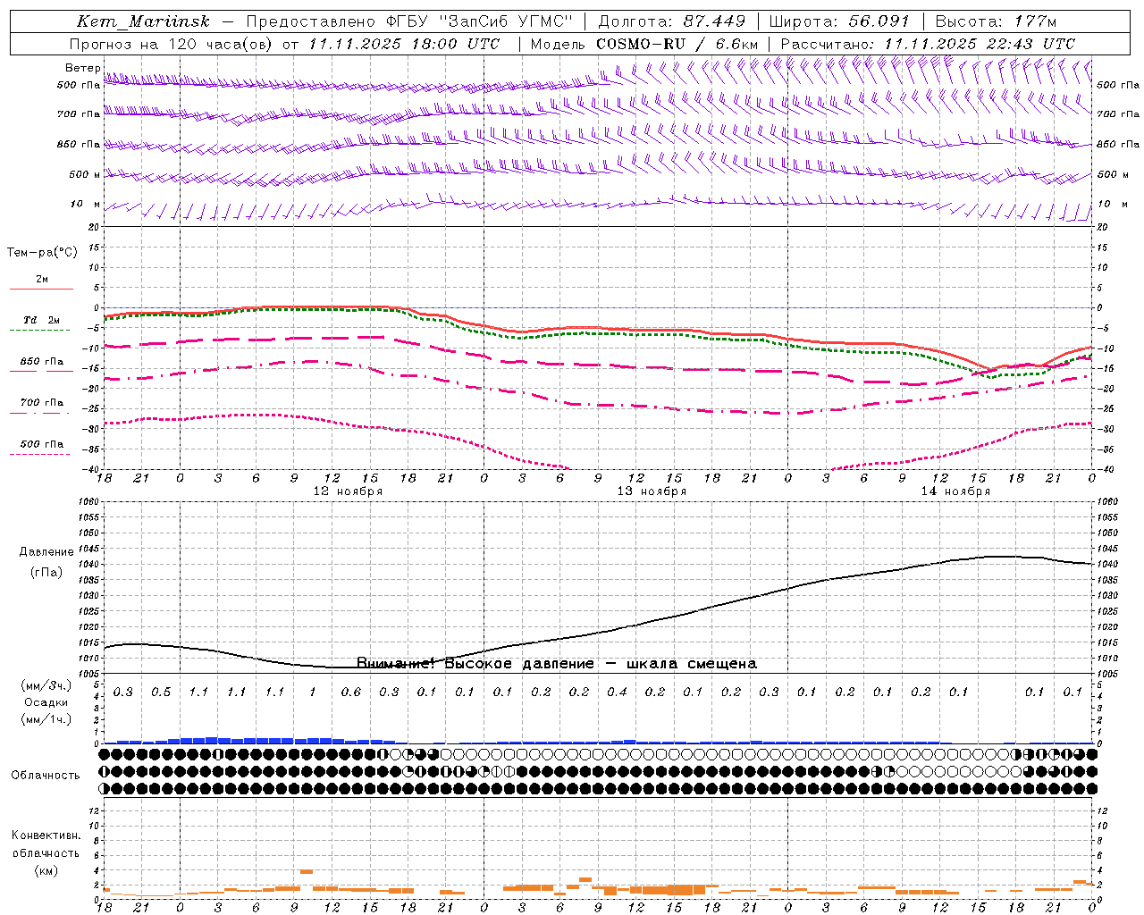Click the Тем-ра(°C) panel label

42,252
